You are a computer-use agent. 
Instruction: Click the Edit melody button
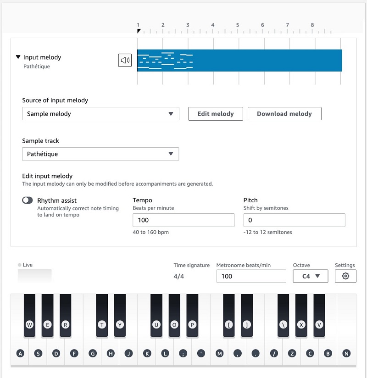(216, 114)
